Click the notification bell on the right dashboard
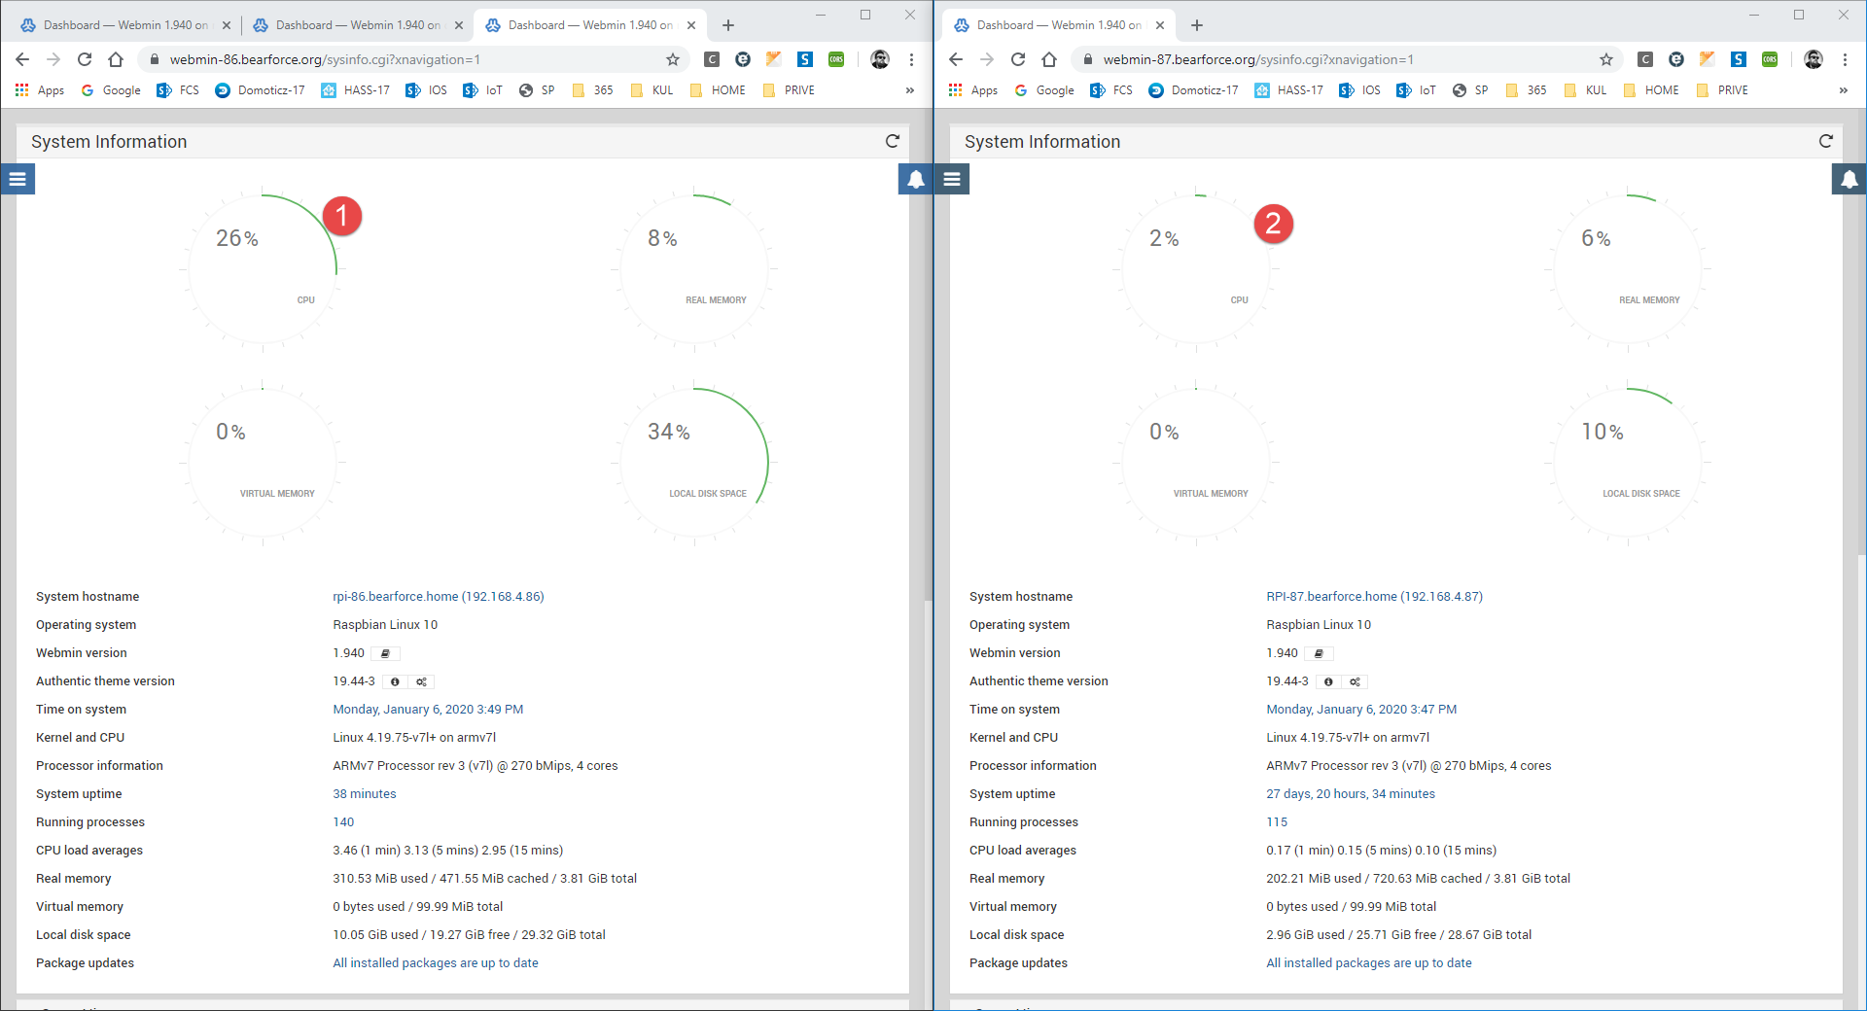The image size is (1867, 1011). tap(1847, 179)
